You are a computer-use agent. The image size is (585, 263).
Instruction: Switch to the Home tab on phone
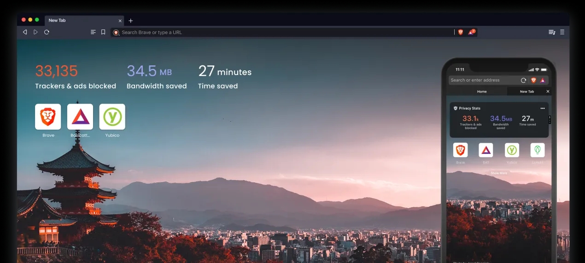481,92
